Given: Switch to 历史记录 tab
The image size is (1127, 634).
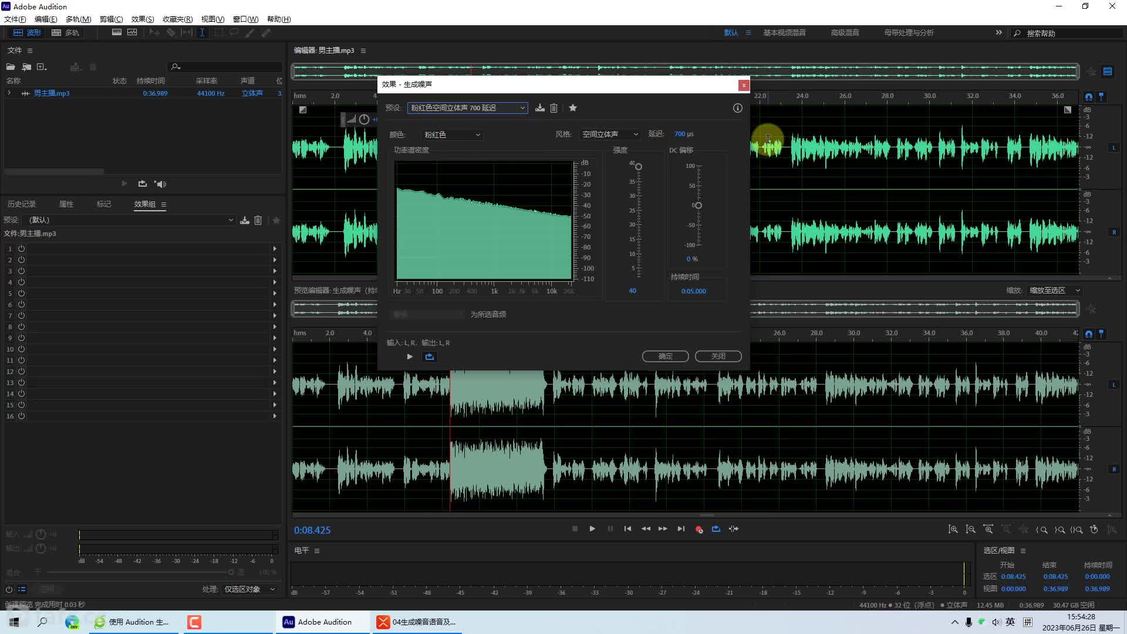Looking at the screenshot, I should (22, 204).
